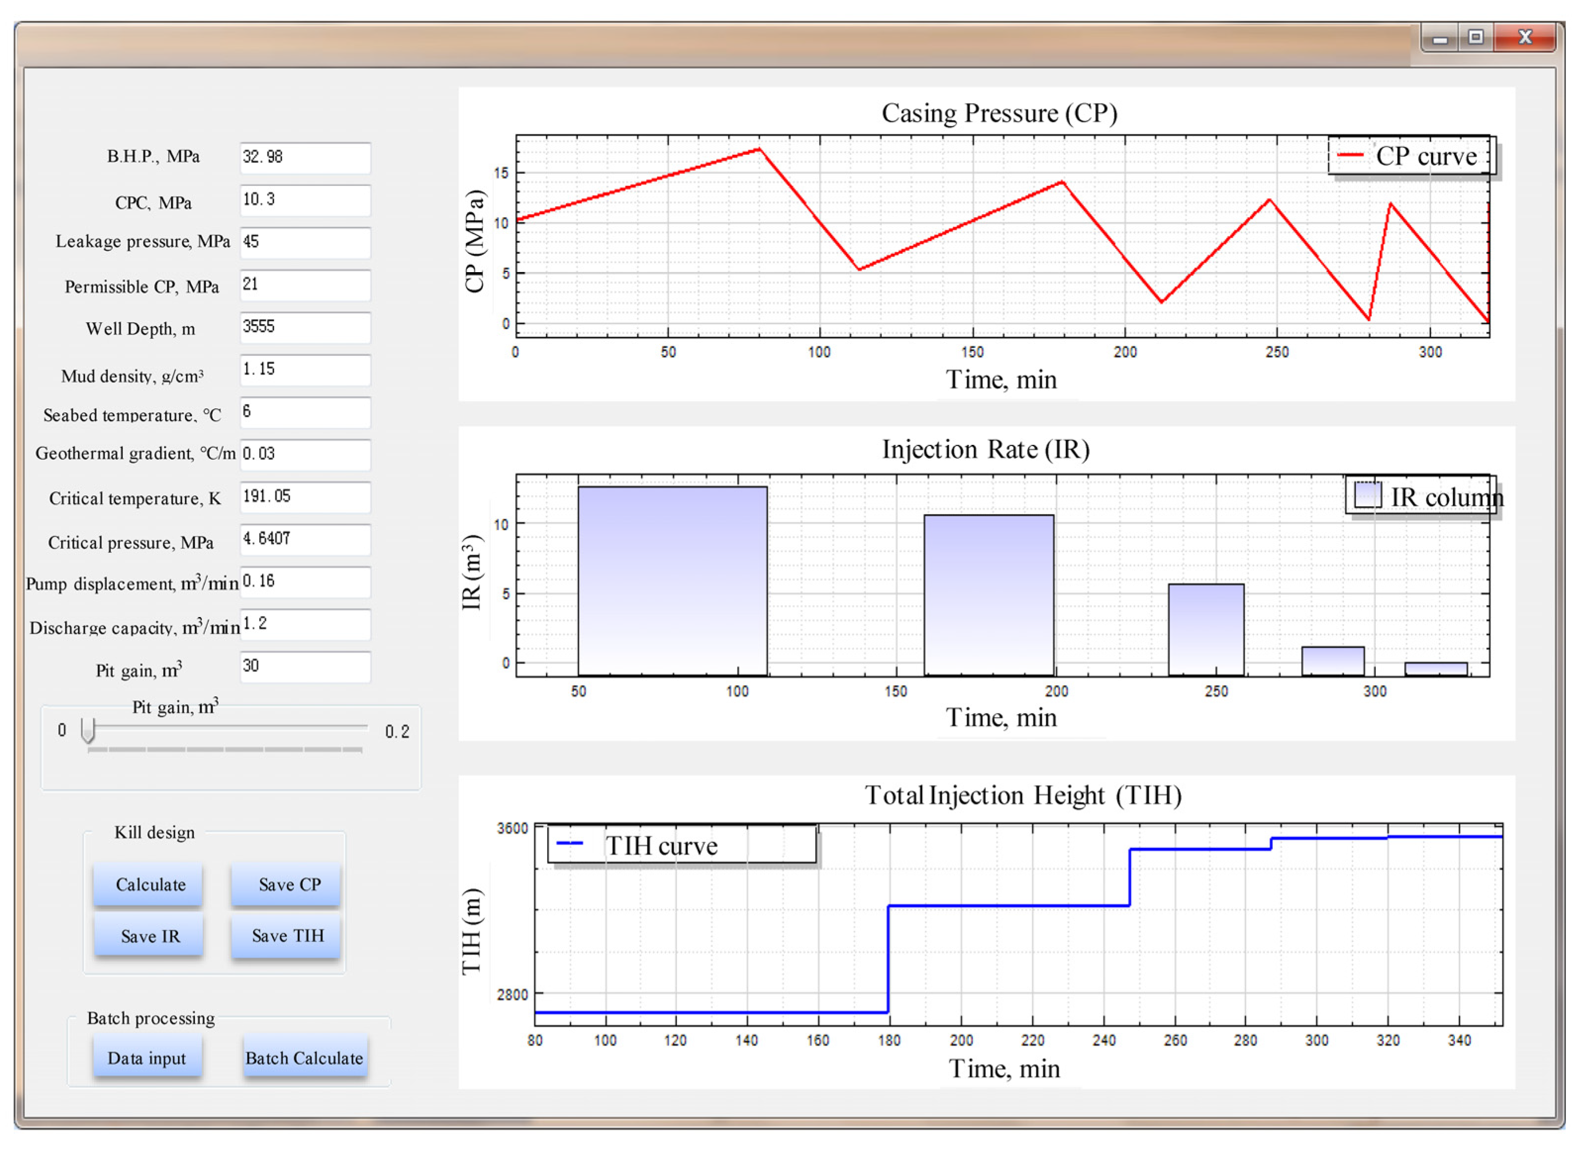This screenshot has width=1582, height=1149.
Task: Close the window with X button
Action: [1524, 37]
